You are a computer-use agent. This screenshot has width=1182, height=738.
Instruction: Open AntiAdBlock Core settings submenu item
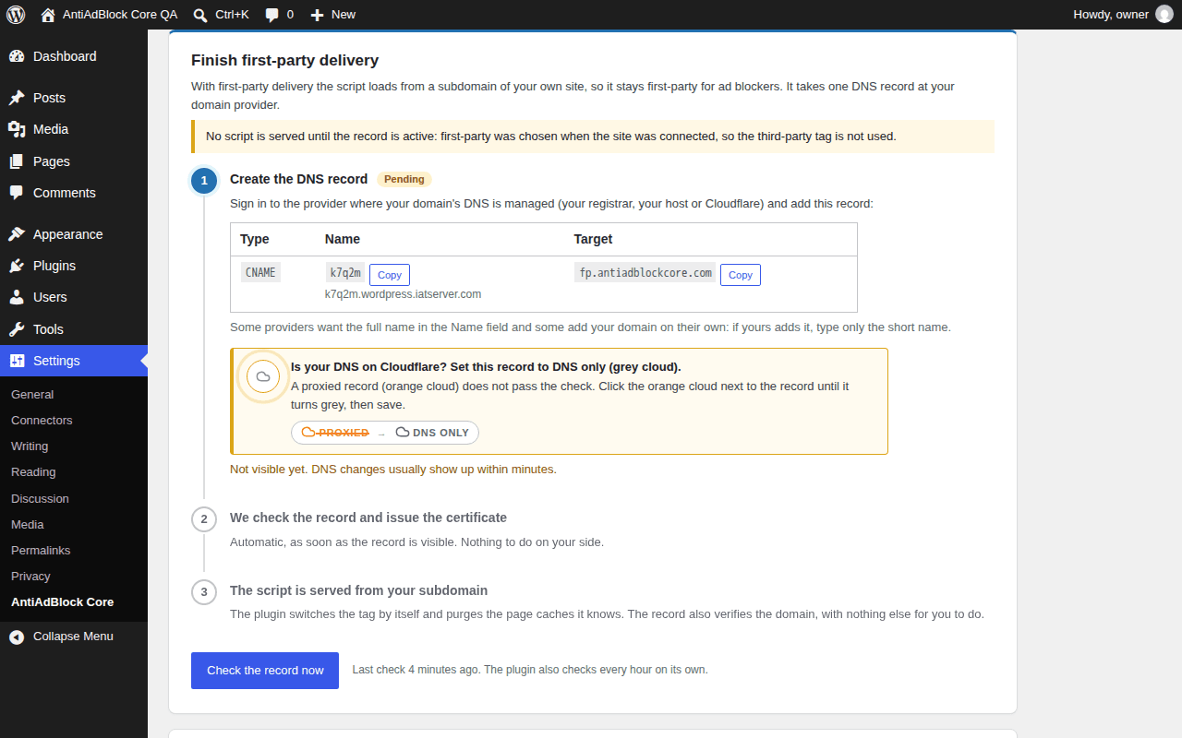63,601
